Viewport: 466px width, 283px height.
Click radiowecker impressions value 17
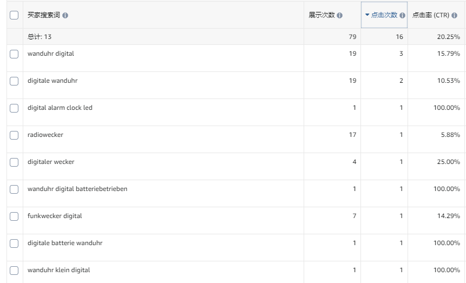(x=352, y=135)
